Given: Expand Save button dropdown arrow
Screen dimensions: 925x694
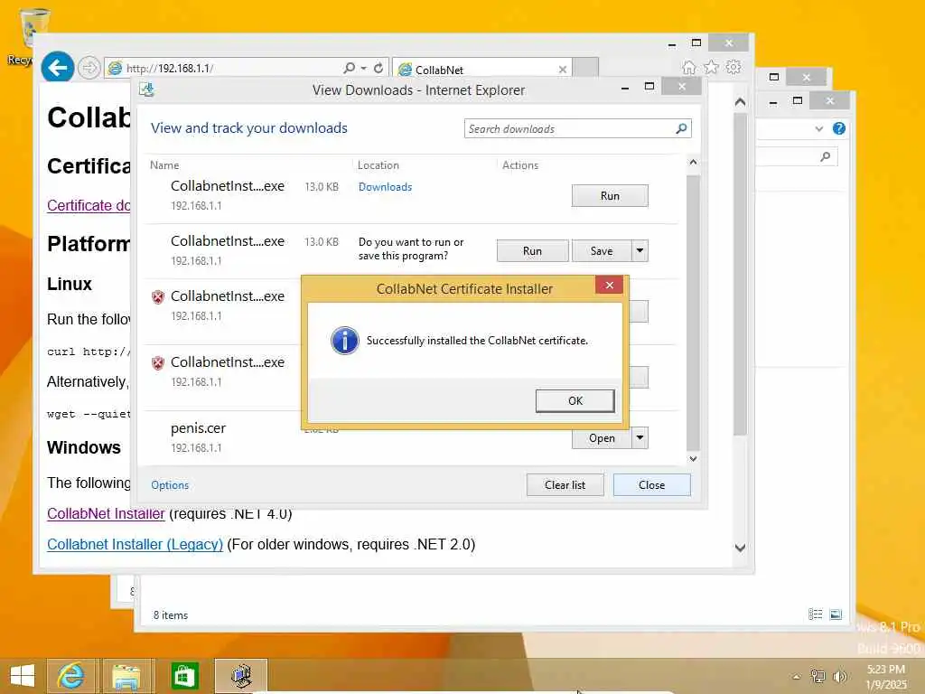Looking at the screenshot, I should (x=640, y=251).
